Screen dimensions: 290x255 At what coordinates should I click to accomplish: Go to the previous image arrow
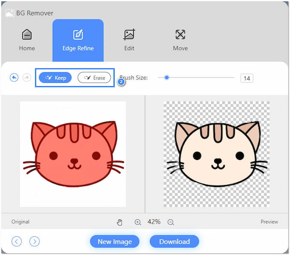tap(17, 242)
